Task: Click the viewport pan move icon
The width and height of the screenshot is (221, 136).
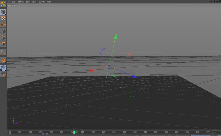Action: click(211, 2)
